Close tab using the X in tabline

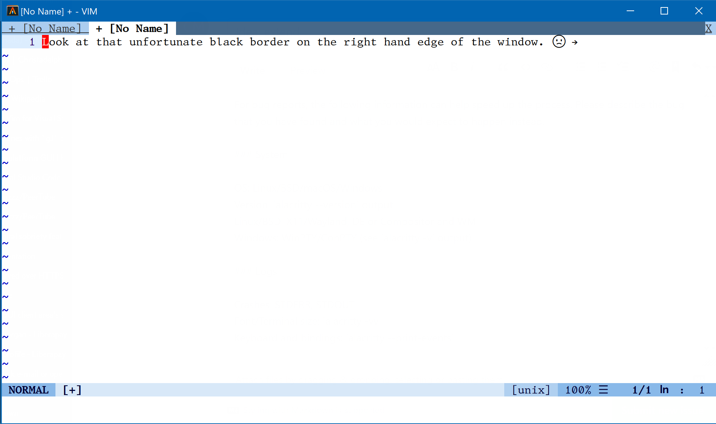pos(708,28)
